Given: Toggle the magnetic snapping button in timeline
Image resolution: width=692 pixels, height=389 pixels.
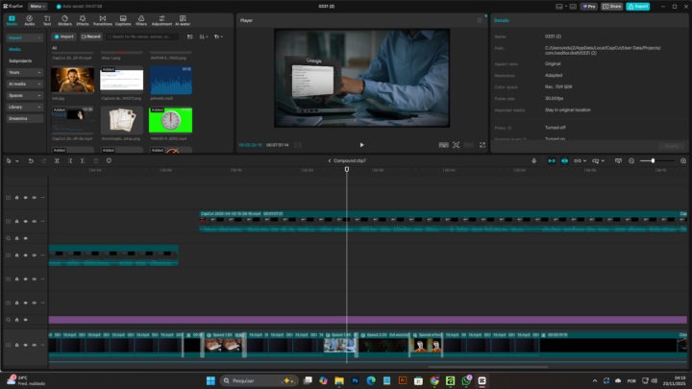Looking at the screenshot, I should (x=552, y=160).
